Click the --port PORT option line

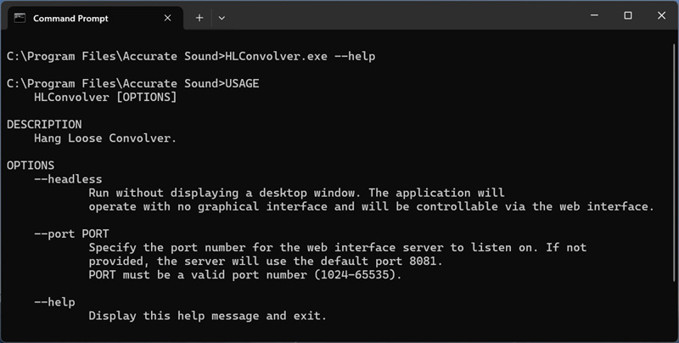71,233
